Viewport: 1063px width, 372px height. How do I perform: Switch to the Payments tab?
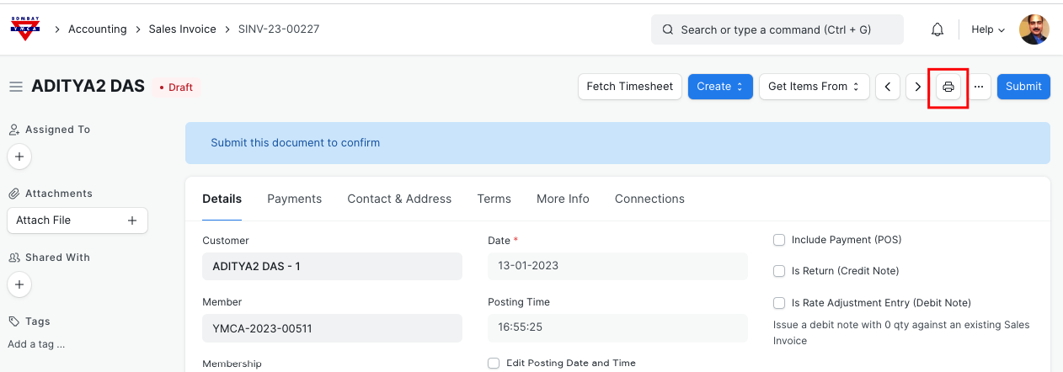(x=294, y=199)
